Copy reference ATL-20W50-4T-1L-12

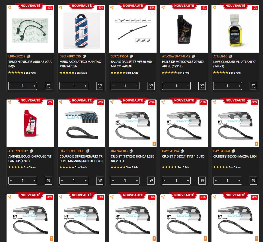[x=194, y=56]
